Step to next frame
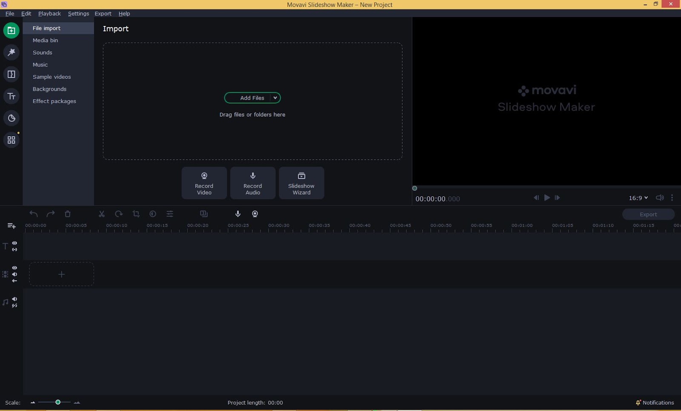 558,198
